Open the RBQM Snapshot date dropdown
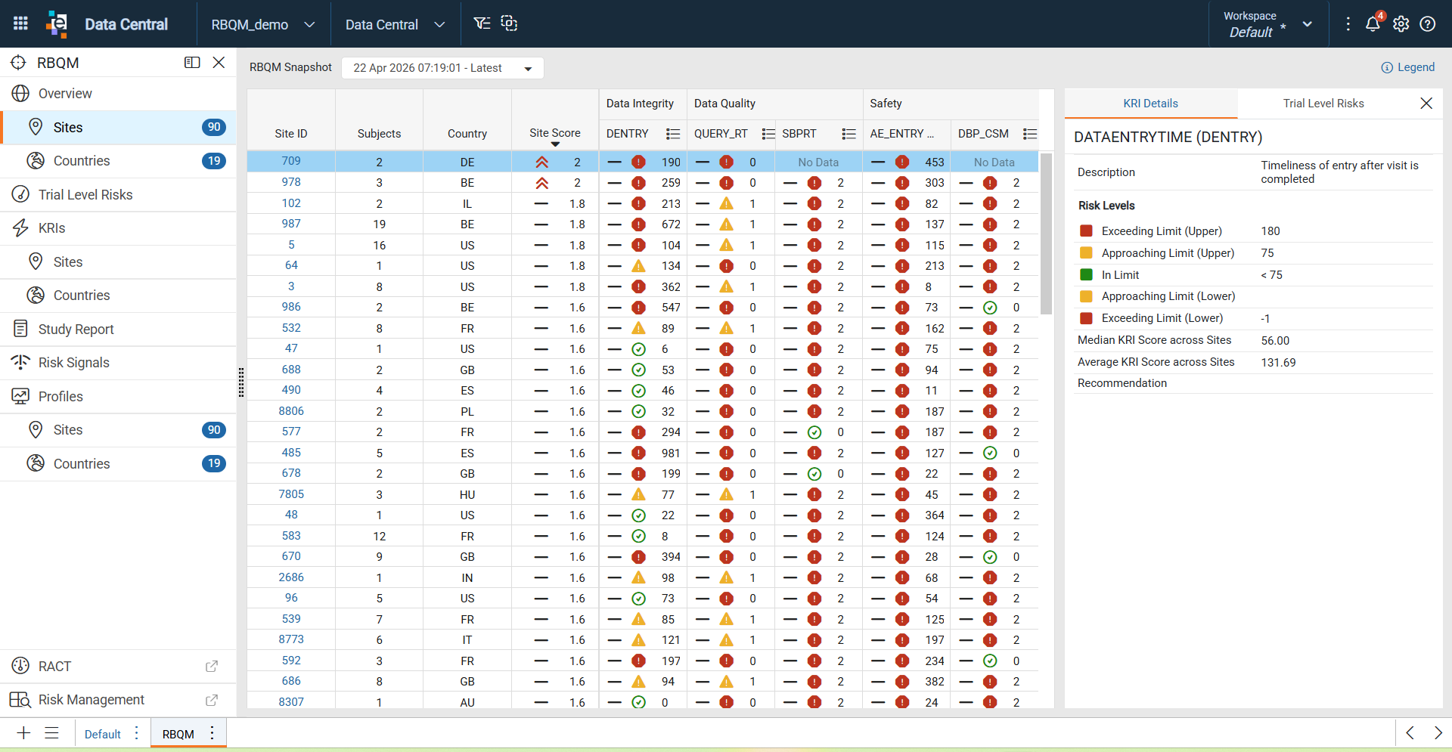Screen dimensions: 1452x752 442,68
